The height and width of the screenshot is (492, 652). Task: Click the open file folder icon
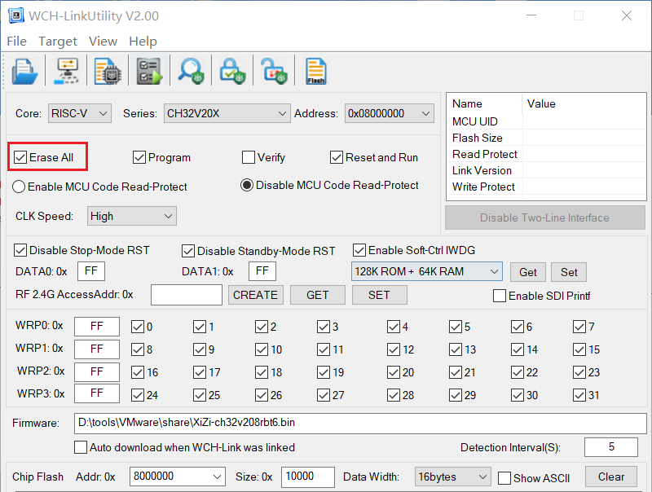tap(24, 72)
